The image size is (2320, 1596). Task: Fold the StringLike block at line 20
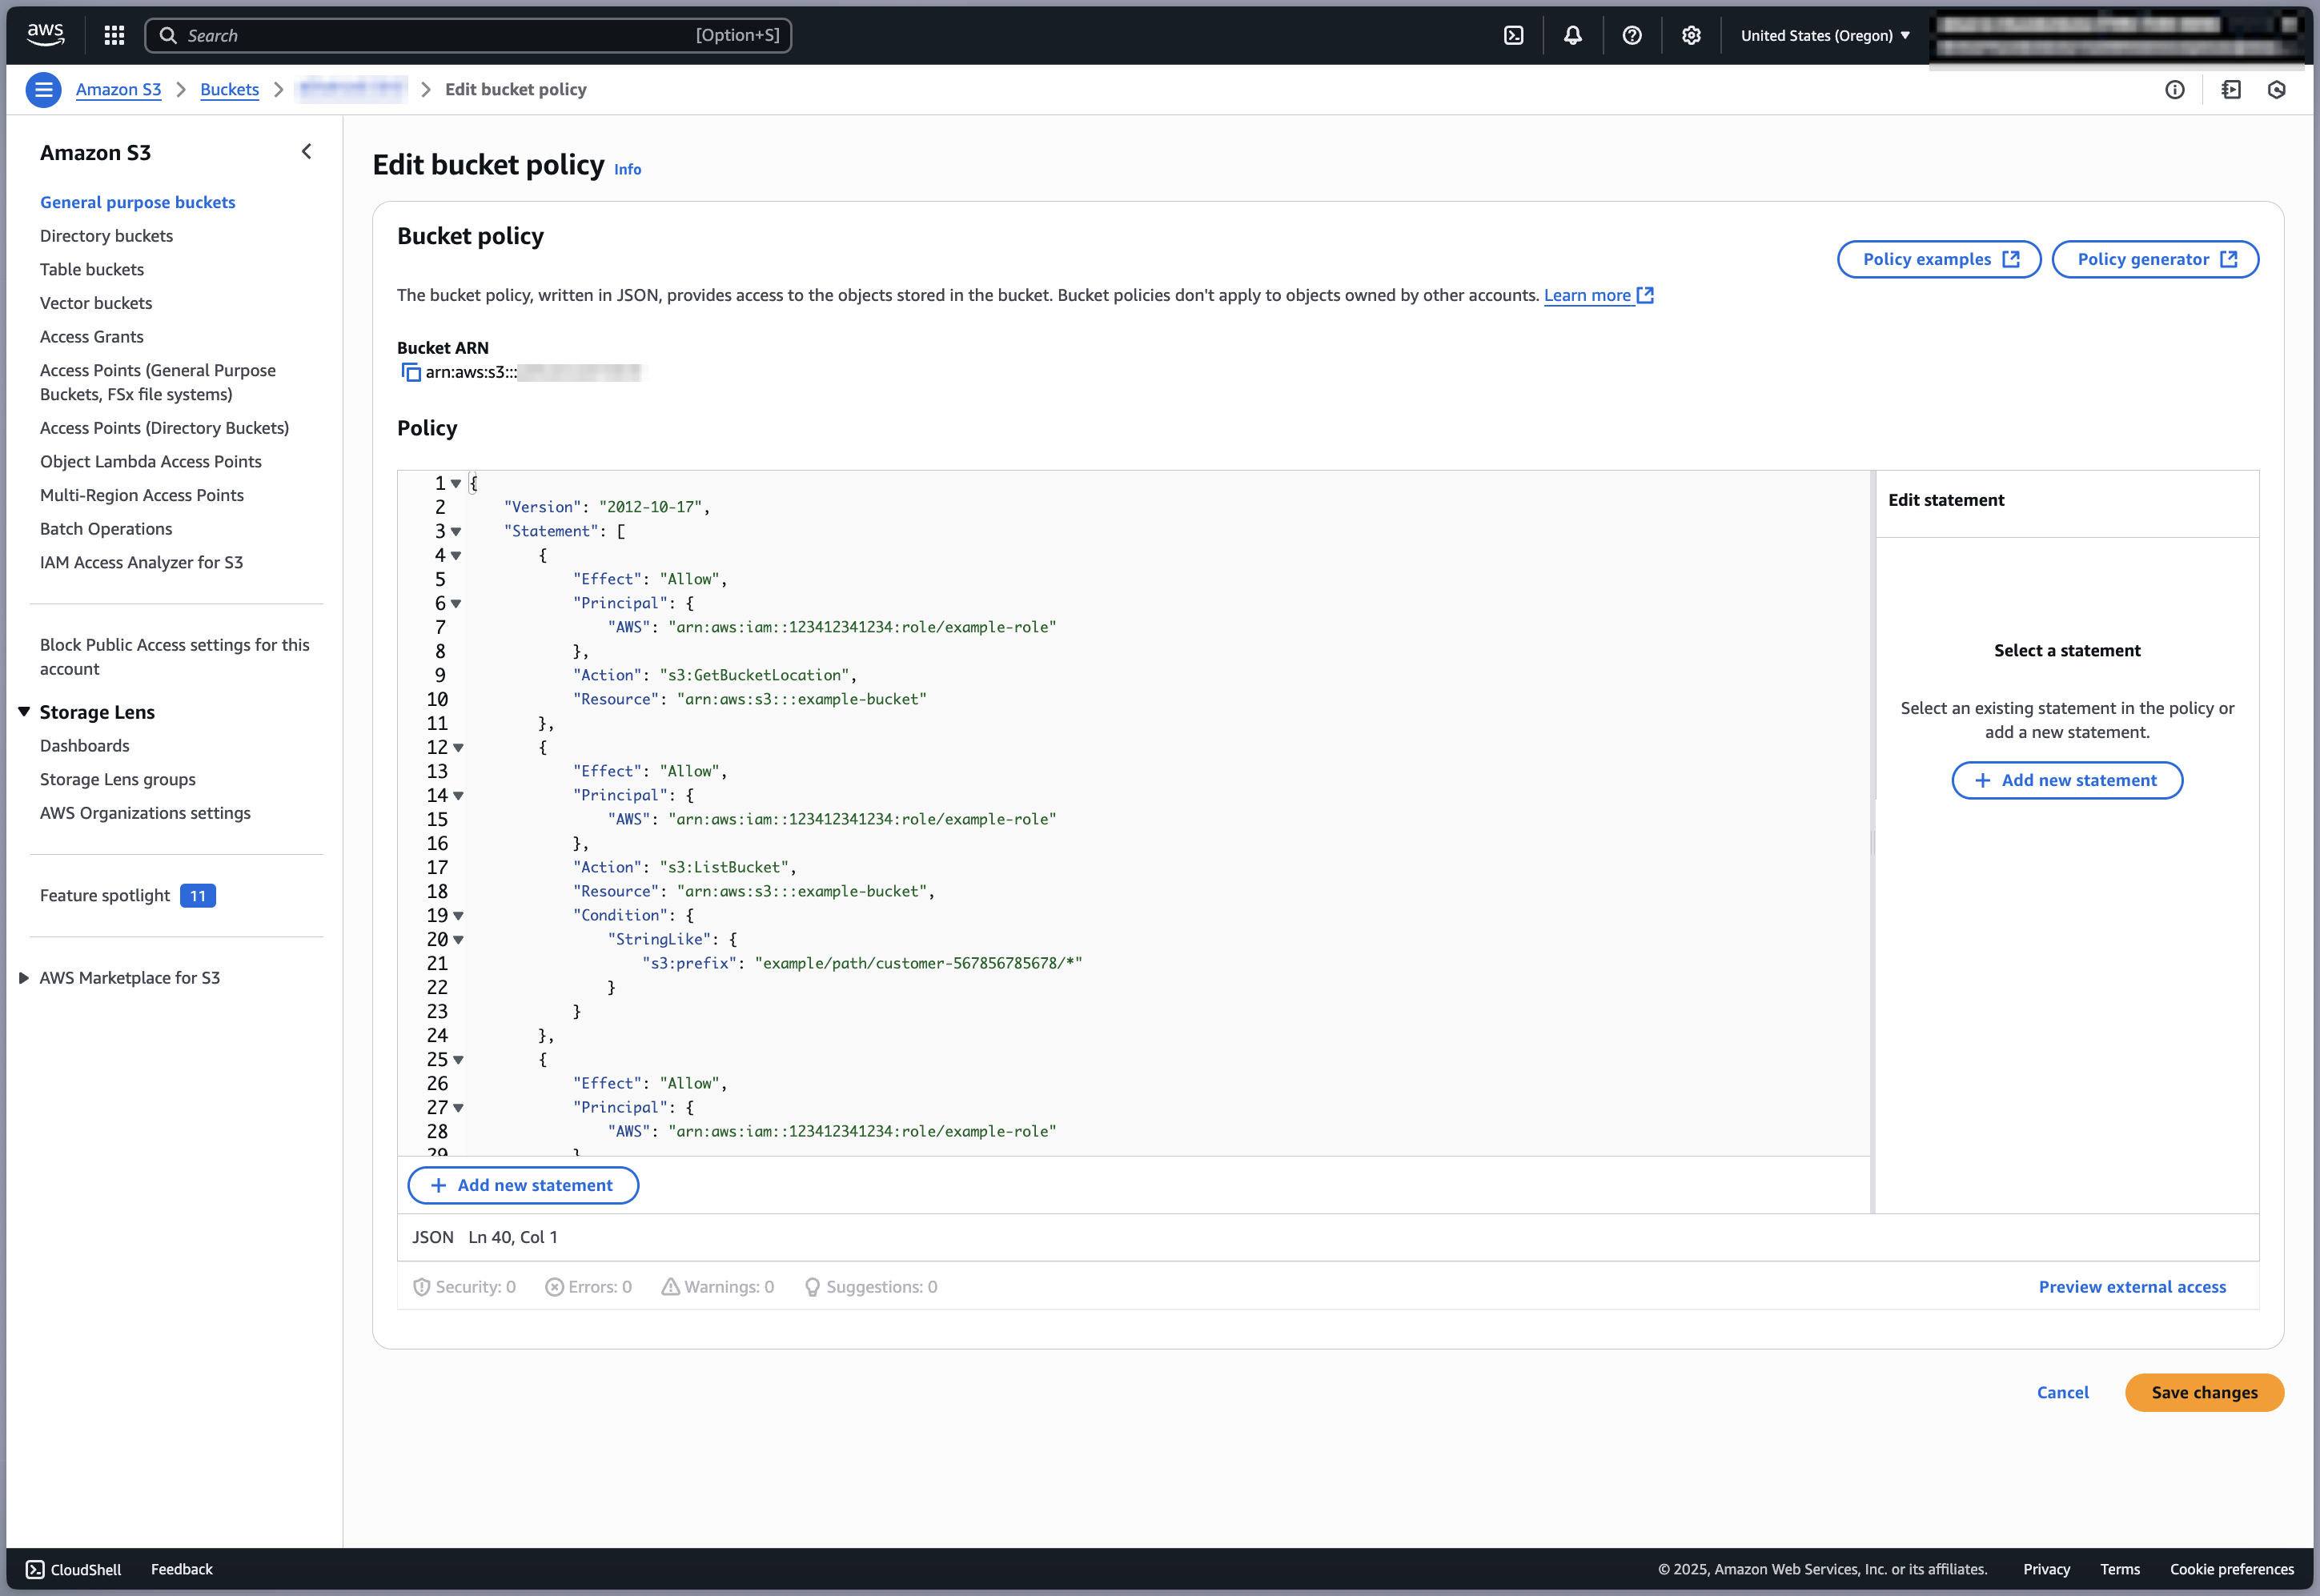(x=458, y=940)
